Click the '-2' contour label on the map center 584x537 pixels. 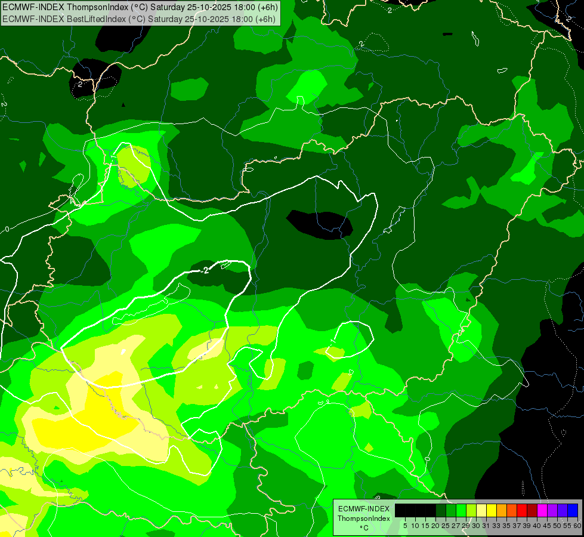click(204, 270)
